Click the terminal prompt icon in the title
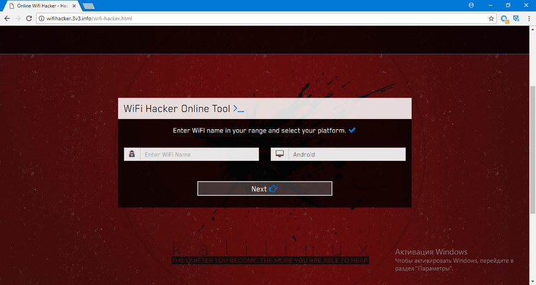The height and width of the screenshot is (285, 536). (x=239, y=109)
